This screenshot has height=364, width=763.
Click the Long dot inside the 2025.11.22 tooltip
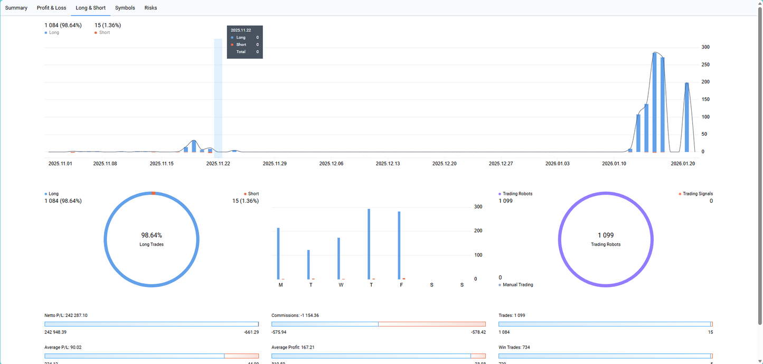(233, 37)
